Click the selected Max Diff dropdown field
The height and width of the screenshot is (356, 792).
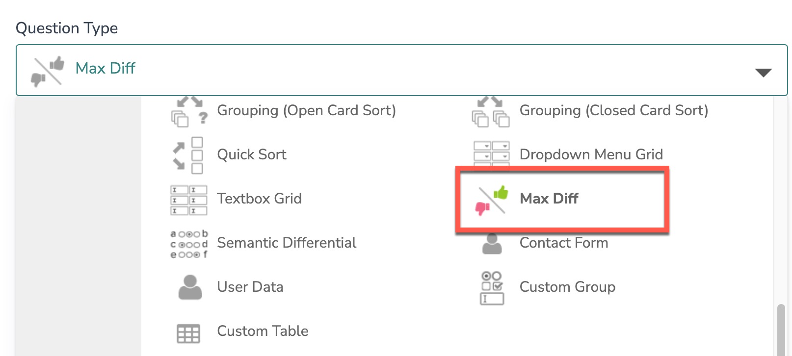[x=393, y=70]
